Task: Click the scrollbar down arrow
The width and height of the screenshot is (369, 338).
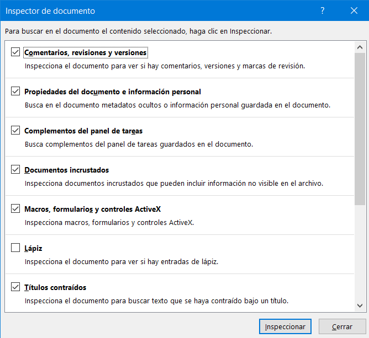Action: [x=360, y=305]
